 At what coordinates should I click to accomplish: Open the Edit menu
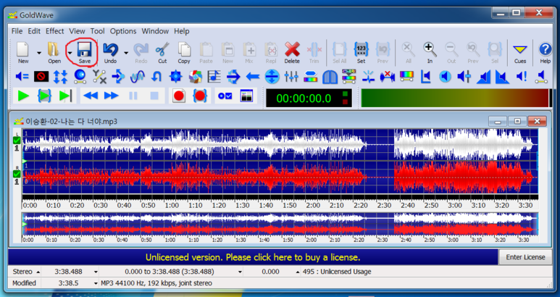(34, 31)
